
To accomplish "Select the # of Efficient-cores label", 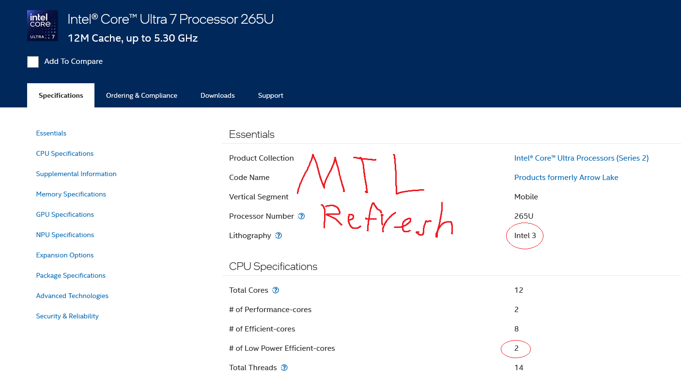I will coord(262,329).
